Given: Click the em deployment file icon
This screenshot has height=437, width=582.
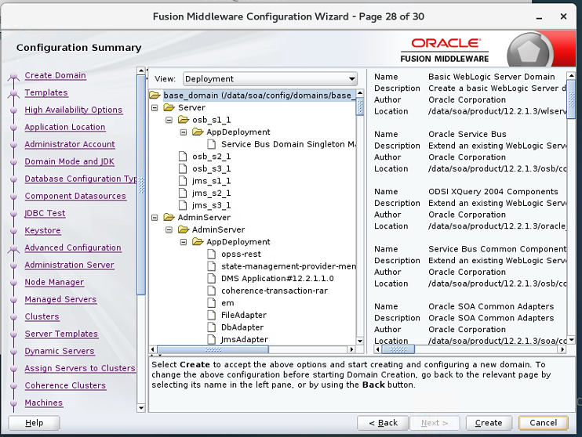Looking at the screenshot, I should 212,303.
